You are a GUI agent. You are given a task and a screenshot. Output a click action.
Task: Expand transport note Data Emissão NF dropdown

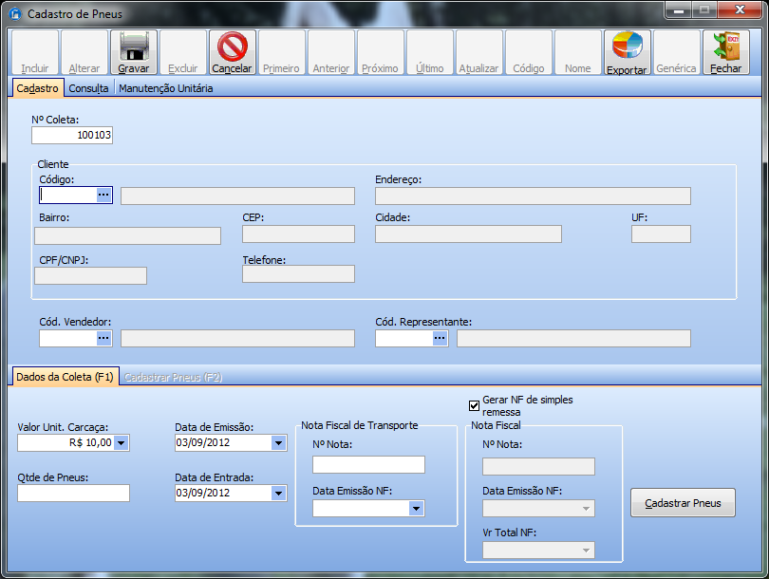[416, 509]
